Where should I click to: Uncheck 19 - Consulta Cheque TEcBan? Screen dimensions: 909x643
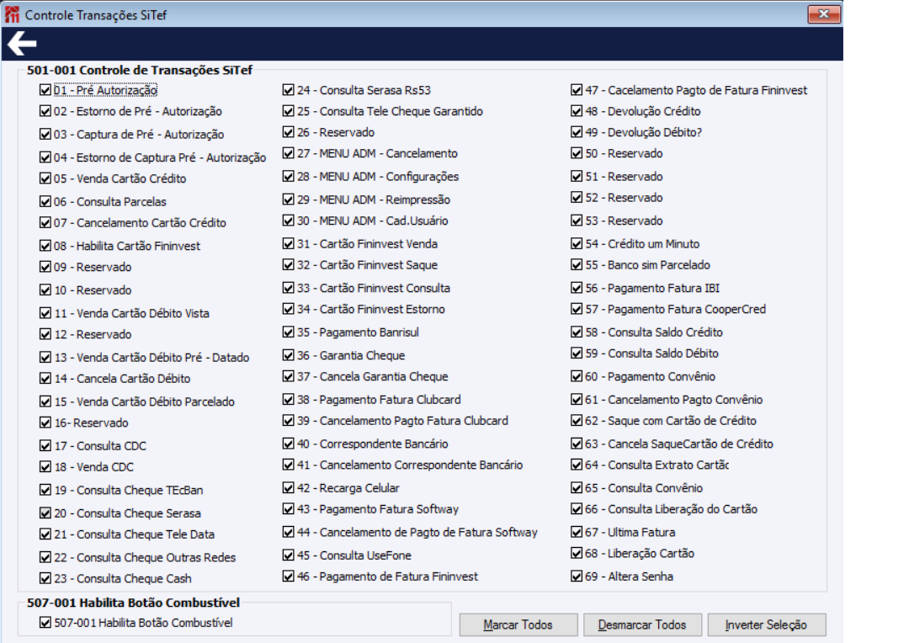pyautogui.click(x=45, y=490)
